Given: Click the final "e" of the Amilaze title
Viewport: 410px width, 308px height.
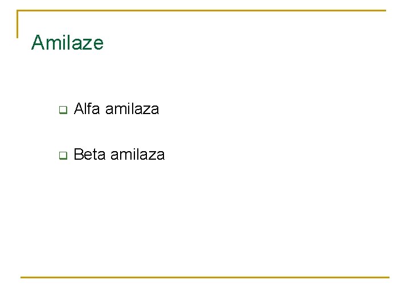Looking at the screenshot, I should click(99, 43).
